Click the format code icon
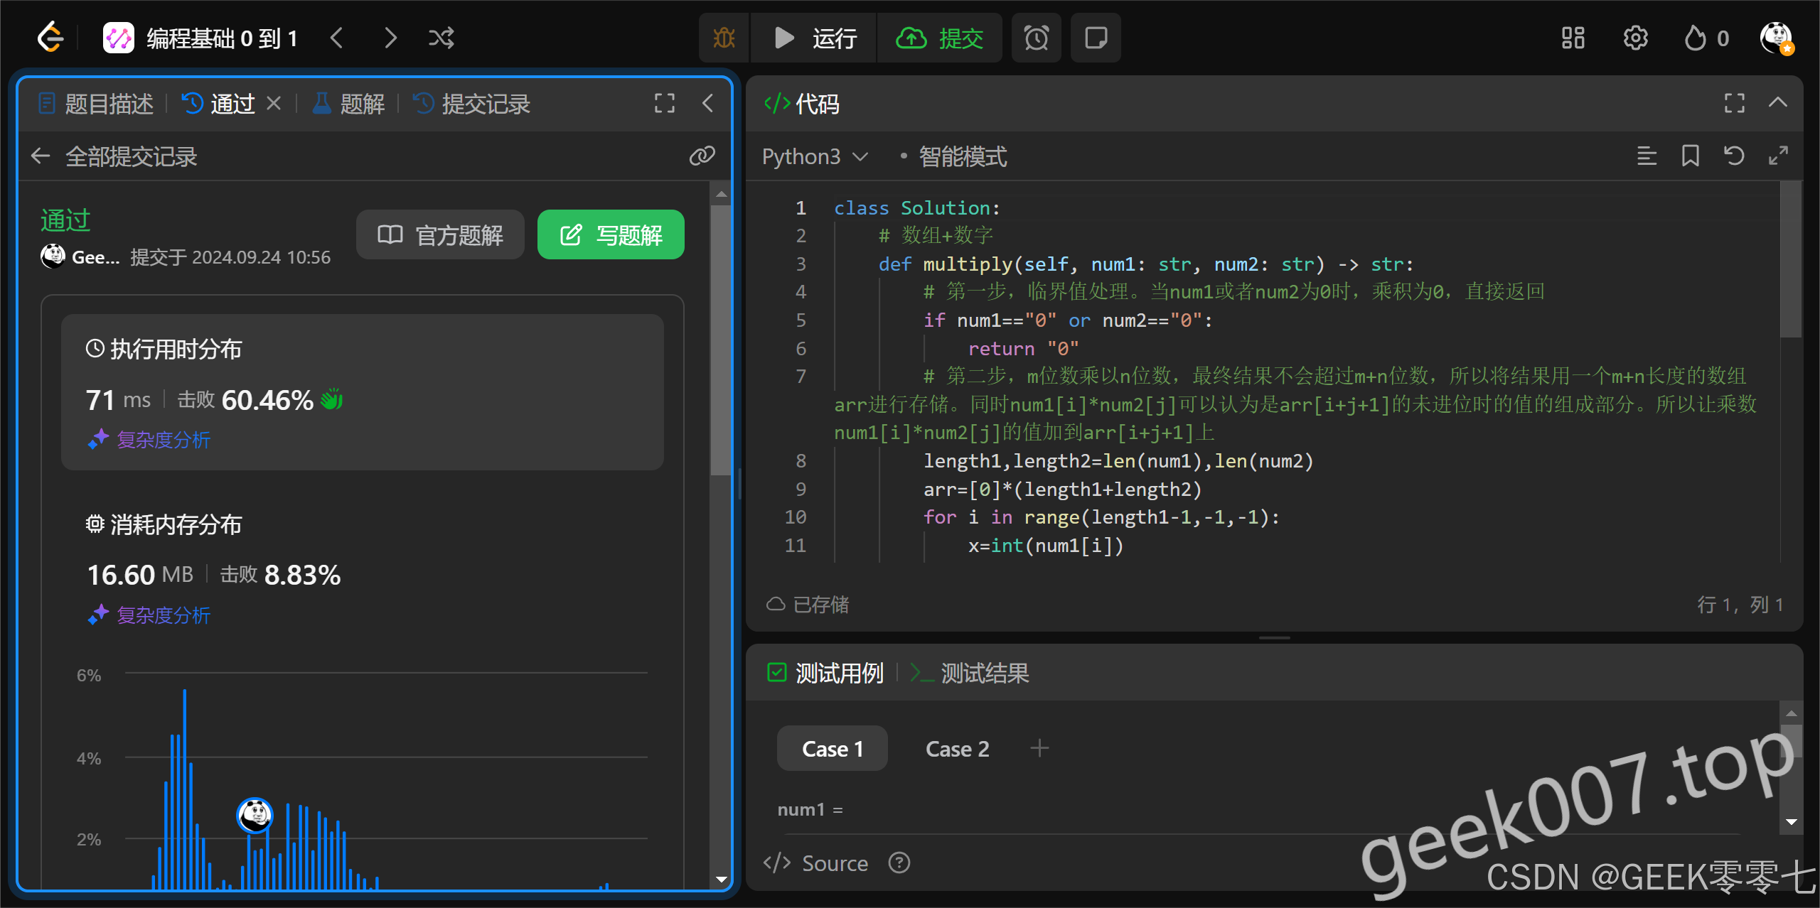Image resolution: width=1820 pixels, height=908 pixels. click(1647, 156)
